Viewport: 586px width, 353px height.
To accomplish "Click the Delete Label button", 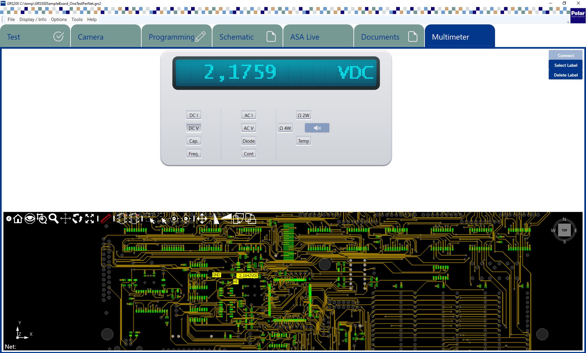I will coord(566,75).
